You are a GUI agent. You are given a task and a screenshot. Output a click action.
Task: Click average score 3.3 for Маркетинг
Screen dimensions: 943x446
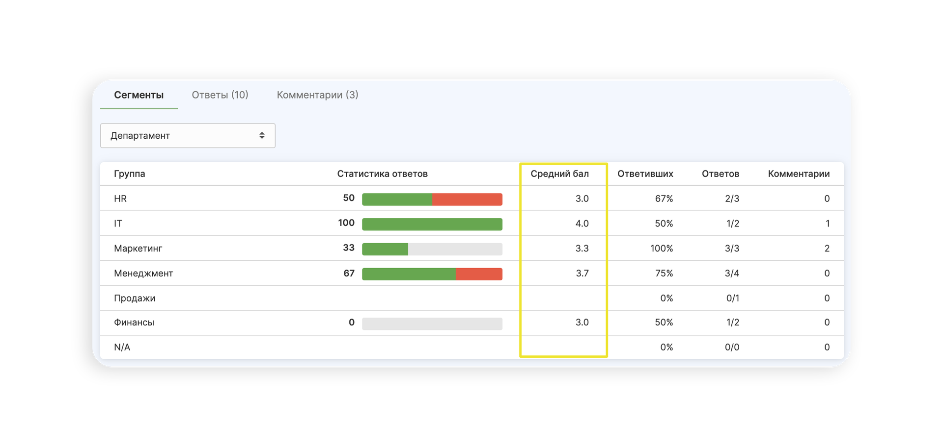582,249
